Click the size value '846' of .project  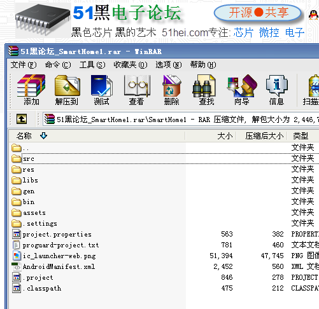click(227, 277)
